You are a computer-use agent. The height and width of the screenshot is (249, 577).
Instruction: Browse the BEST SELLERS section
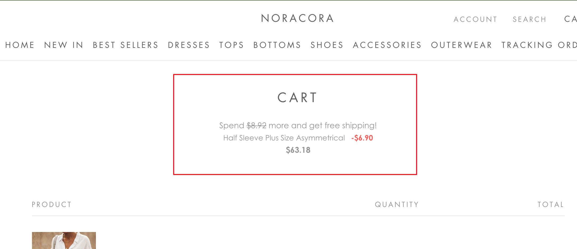click(125, 45)
